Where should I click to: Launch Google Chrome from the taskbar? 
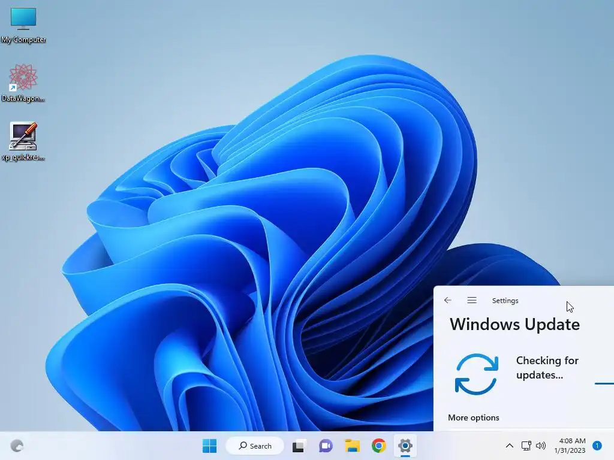[379, 446]
